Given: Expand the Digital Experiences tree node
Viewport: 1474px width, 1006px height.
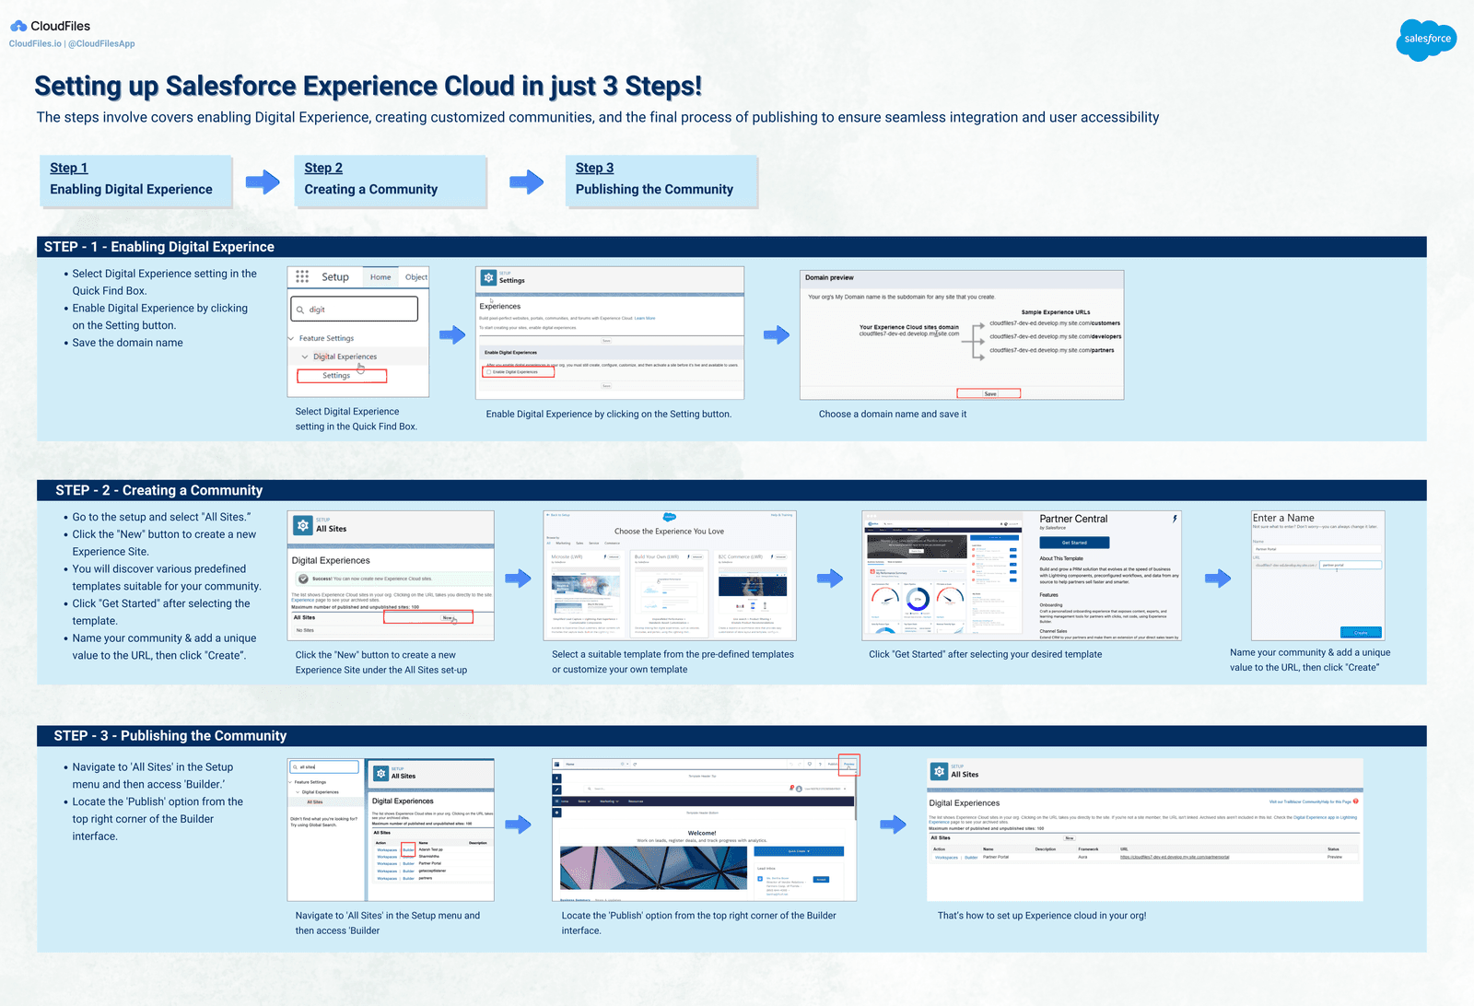Looking at the screenshot, I should pos(305,357).
